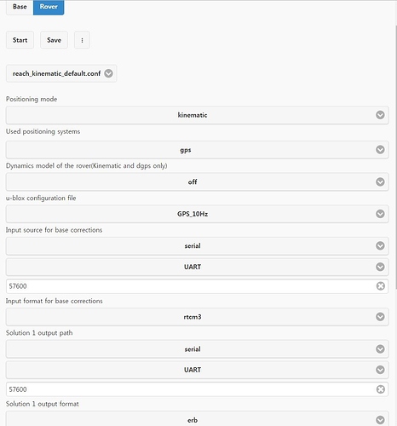Screen dimensions: 397x426
Task: Click arrow icon on rtcm3 row
Action: tap(380, 317)
